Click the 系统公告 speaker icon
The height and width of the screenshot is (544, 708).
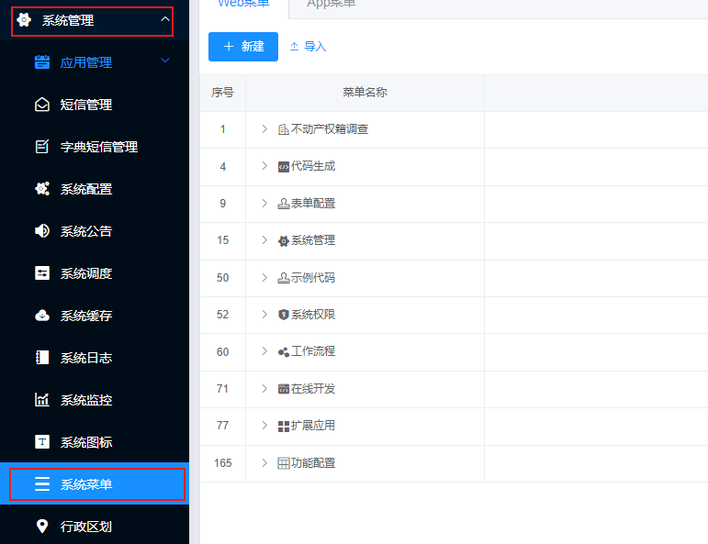(x=42, y=231)
